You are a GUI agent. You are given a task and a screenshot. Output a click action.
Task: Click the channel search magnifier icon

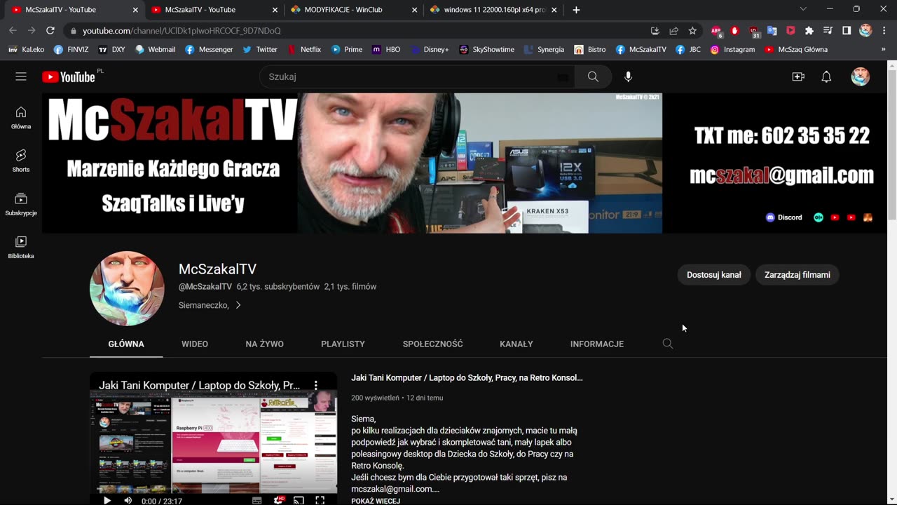point(668,344)
